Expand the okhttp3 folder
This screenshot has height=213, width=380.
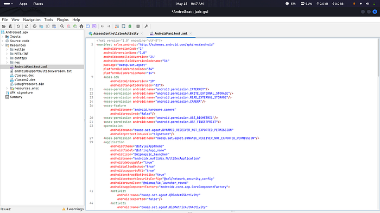click(x=7, y=58)
